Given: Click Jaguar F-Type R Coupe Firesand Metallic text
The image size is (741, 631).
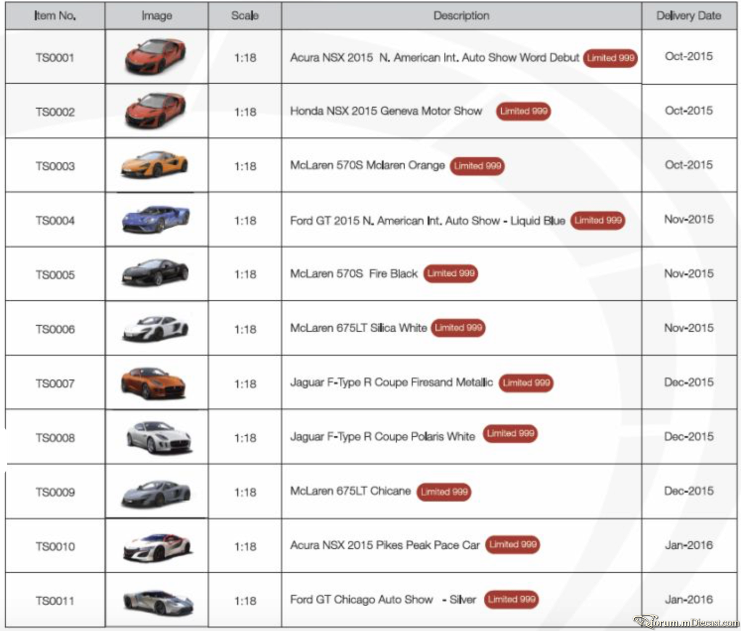Looking at the screenshot, I should point(391,382).
